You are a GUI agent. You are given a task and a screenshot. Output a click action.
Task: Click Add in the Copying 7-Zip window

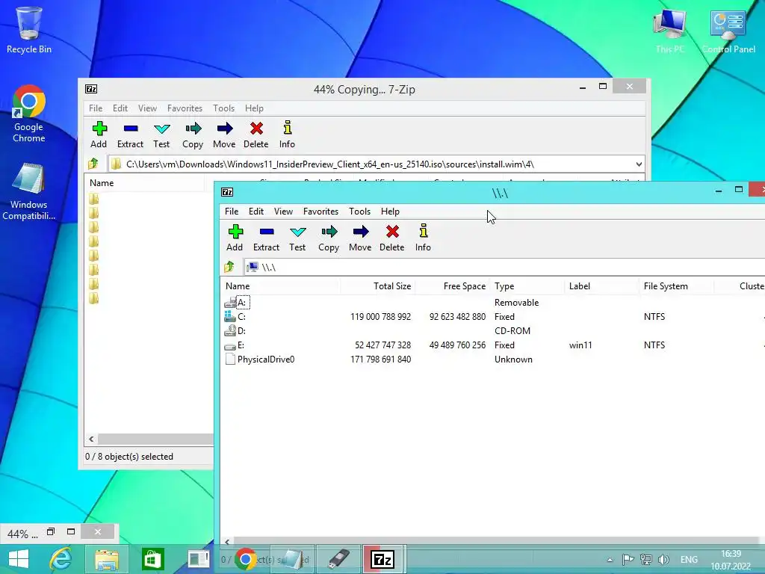99,135
